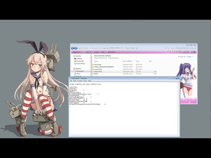Open the recent pages dropdown beside Forward
Image resolution: width=211 pixels, height=158 pixels.
78,48
